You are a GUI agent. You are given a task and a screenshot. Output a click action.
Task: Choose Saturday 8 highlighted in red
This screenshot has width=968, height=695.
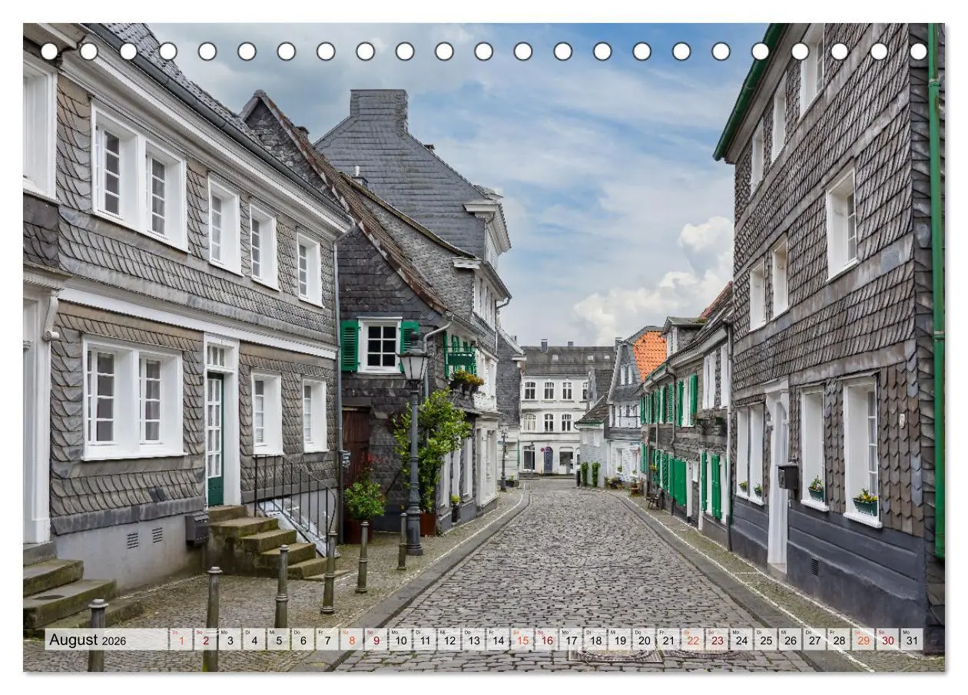(x=352, y=640)
